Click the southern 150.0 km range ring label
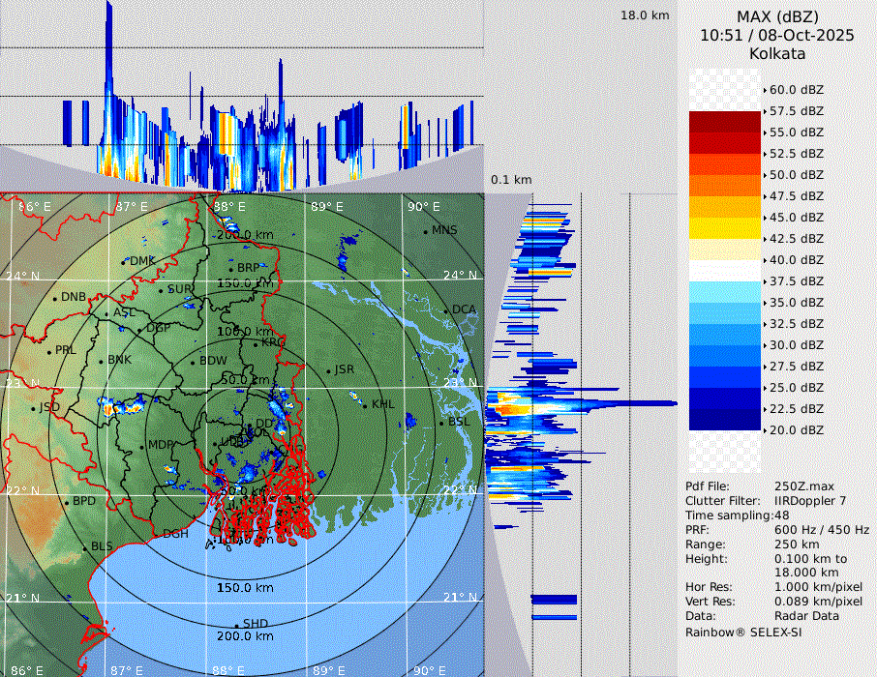 (244, 588)
